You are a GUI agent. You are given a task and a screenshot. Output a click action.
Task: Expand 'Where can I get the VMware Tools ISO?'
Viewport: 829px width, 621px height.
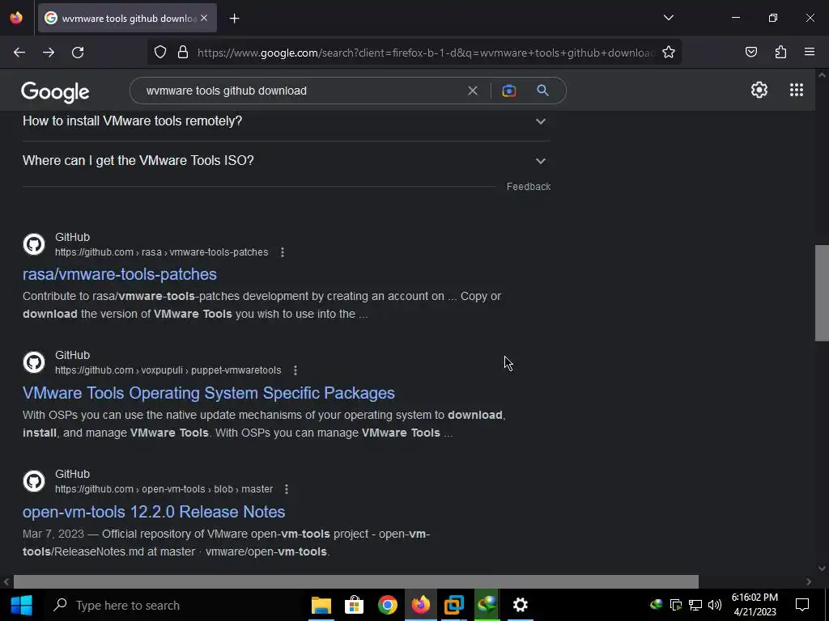click(286, 161)
